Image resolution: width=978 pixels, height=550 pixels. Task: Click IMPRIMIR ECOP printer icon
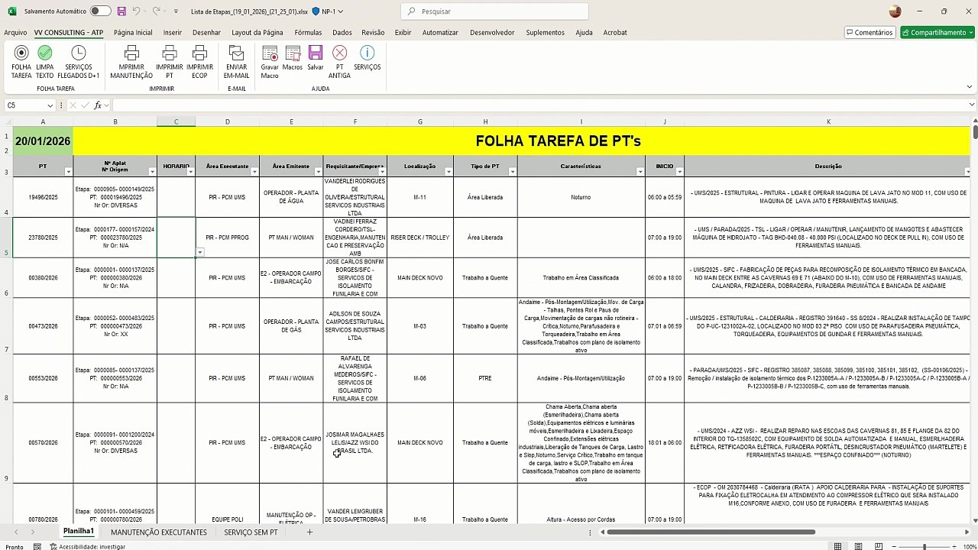click(x=199, y=53)
